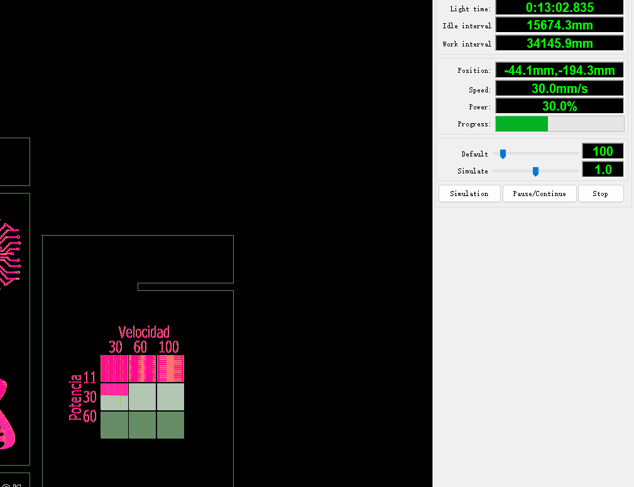Select the Simulate value field showing 1.0
634x487 pixels.
click(x=602, y=170)
